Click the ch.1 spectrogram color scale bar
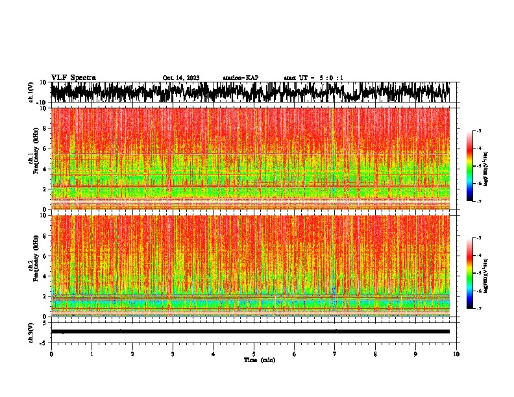Viewport: 514px width, 397px height. [470, 166]
